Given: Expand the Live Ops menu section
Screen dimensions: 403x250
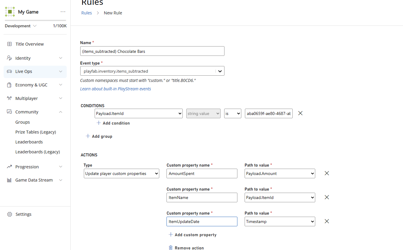Looking at the screenshot, I should pos(61,71).
